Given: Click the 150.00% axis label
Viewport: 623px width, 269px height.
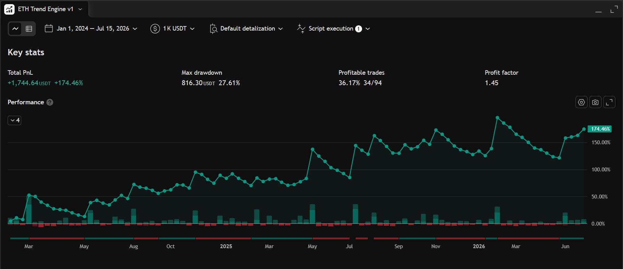Looking at the screenshot, I should point(601,142).
